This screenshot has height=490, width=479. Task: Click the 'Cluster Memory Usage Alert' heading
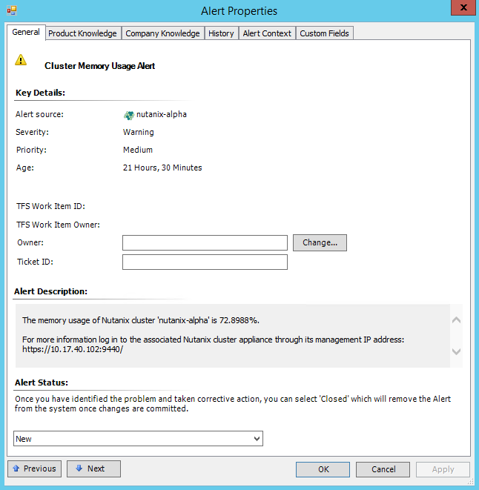(x=100, y=66)
